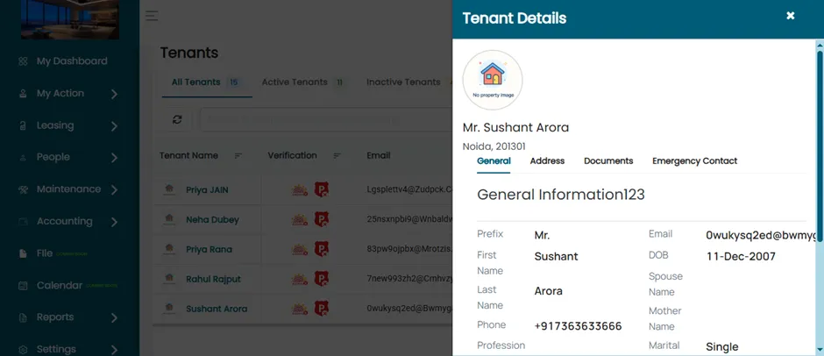The width and height of the screenshot is (824, 356).
Task: Expand the My Action sidebar menu
Action: point(114,94)
